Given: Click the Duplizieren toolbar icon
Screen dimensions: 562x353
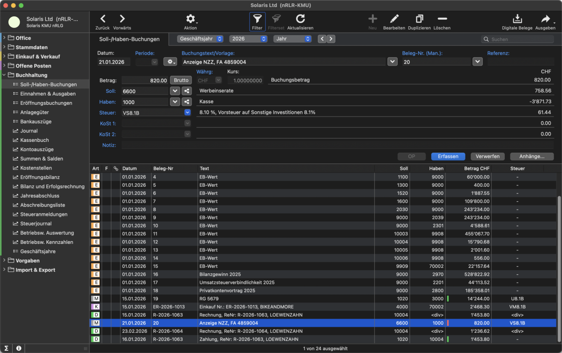Looking at the screenshot, I should 419,19.
